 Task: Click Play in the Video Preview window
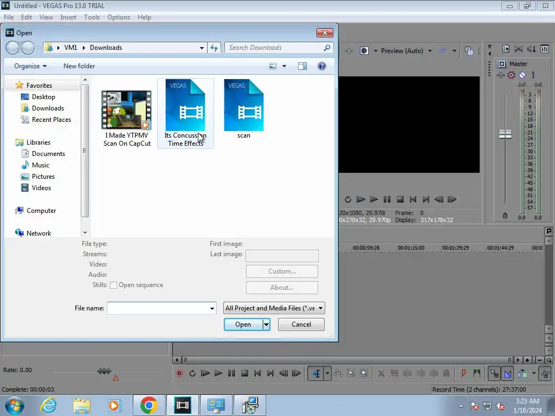click(374, 199)
